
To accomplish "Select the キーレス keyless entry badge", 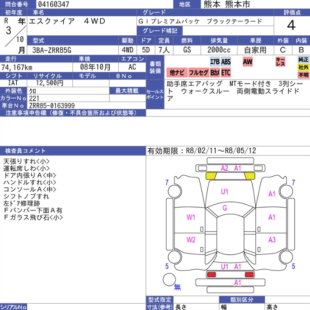I will click(x=281, y=62).
